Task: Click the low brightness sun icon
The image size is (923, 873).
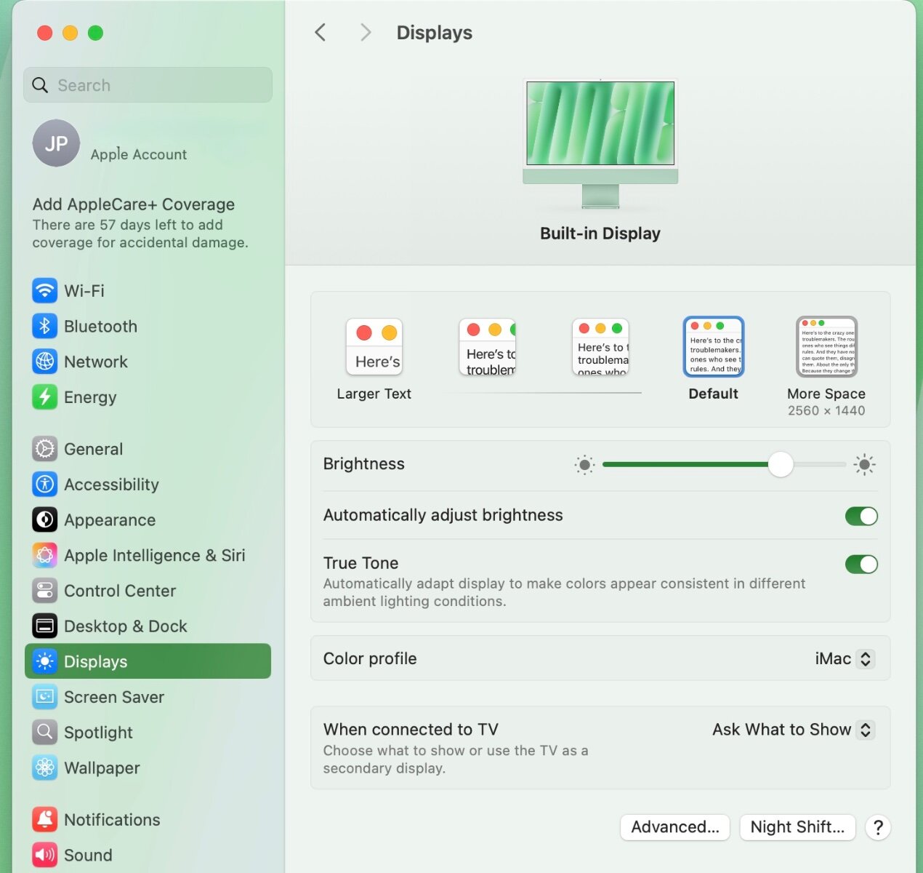Action: (584, 465)
